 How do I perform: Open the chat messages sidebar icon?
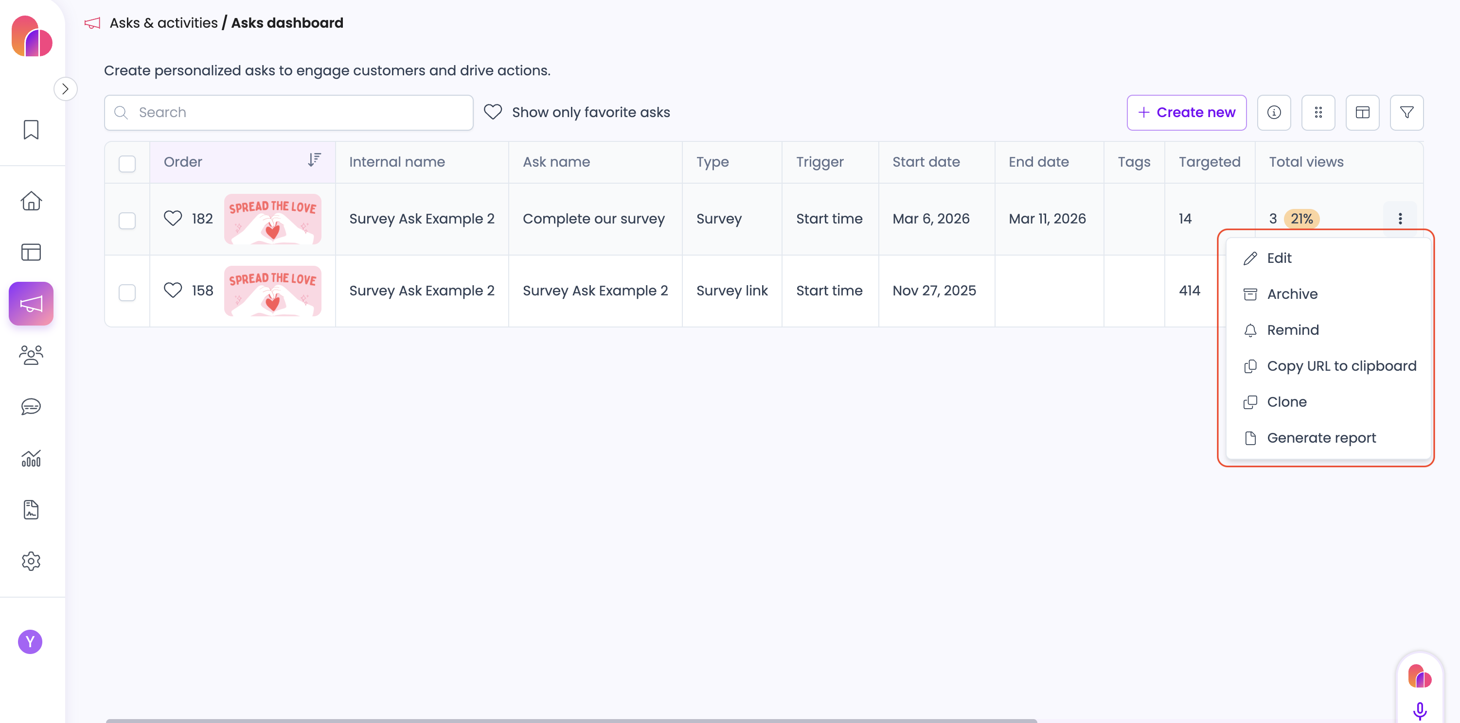tap(31, 407)
